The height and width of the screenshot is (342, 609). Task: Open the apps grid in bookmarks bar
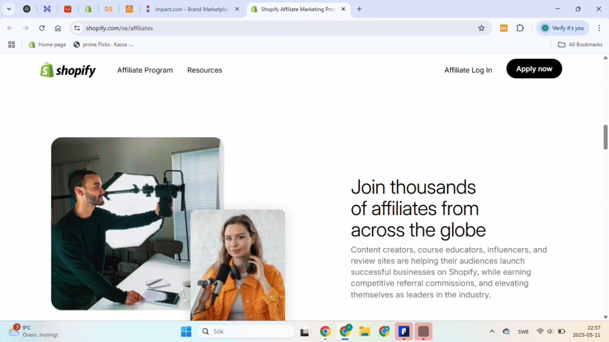coord(12,45)
